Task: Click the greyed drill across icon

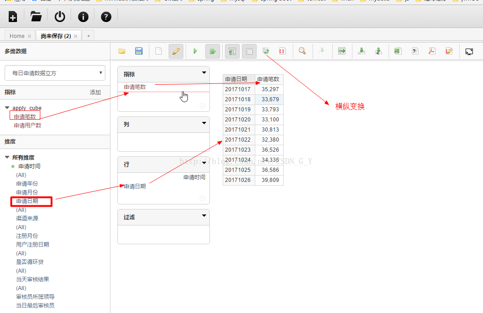Action: tap(322, 51)
